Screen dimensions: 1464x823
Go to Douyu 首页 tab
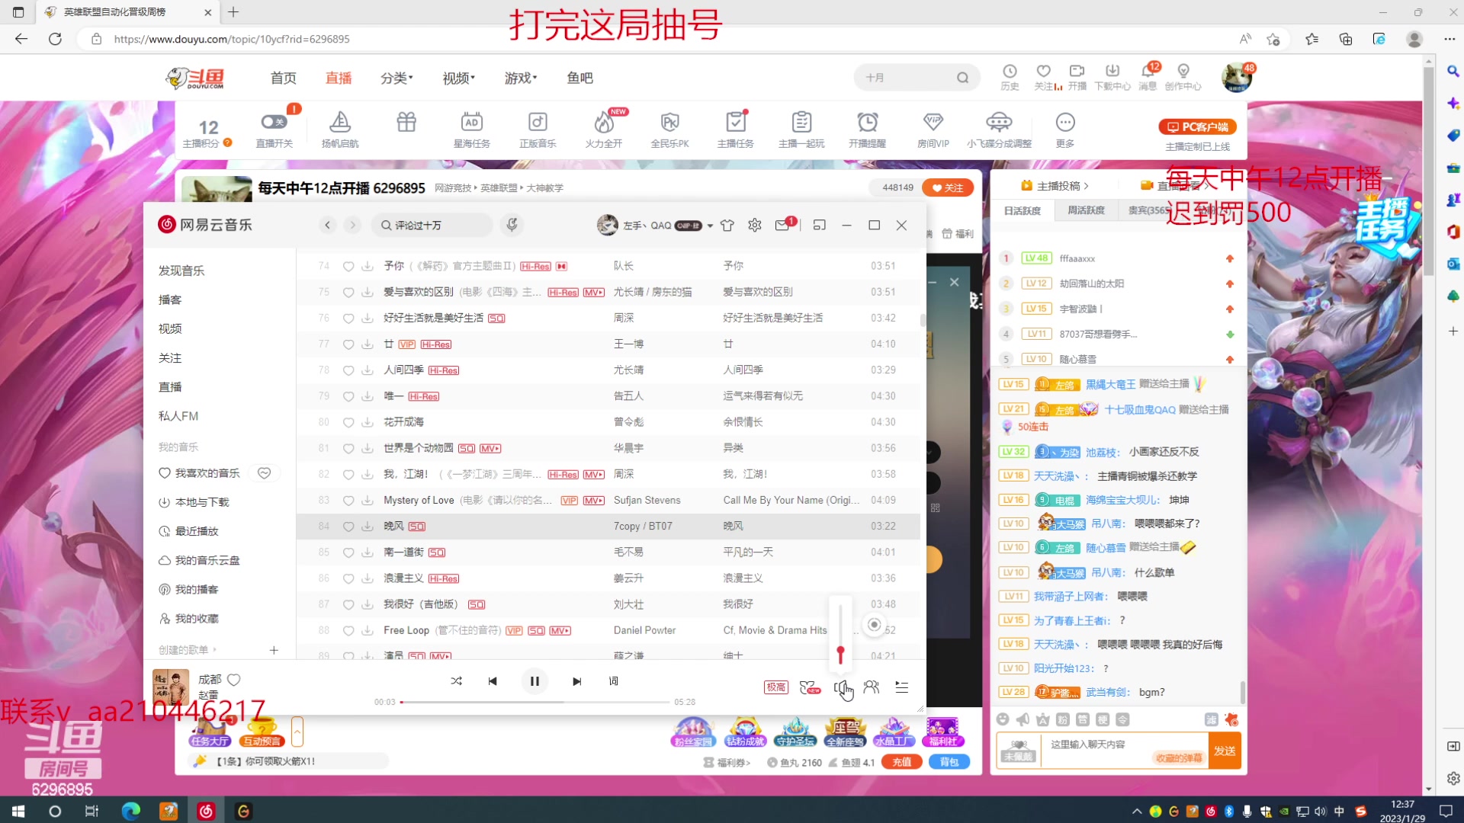click(283, 78)
